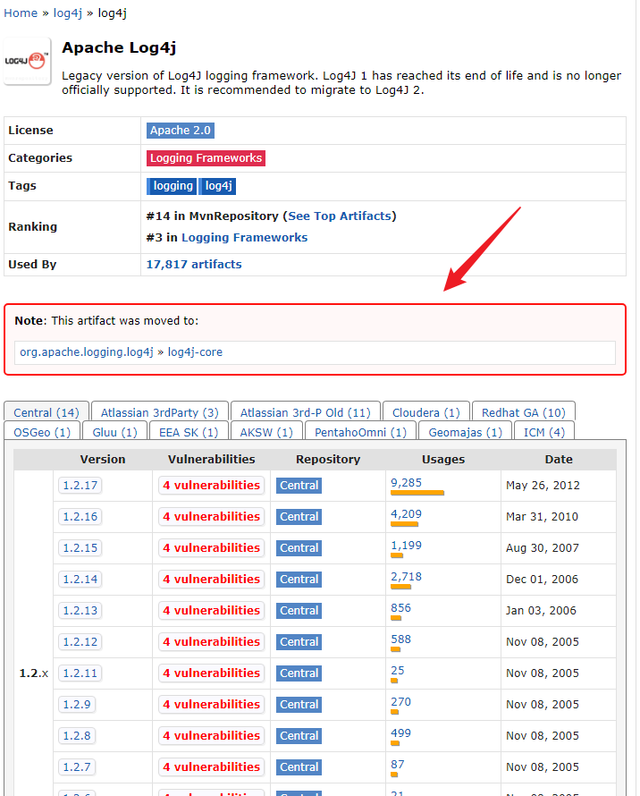Click Central badge in 1.2.16 row
The width and height of the screenshot is (640, 796).
(x=299, y=517)
